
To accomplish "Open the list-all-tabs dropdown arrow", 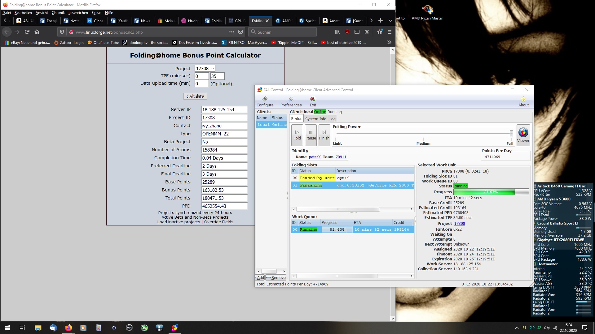I will [x=390, y=21].
